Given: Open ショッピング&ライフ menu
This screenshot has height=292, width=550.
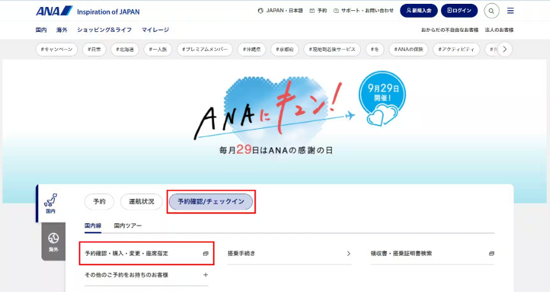Looking at the screenshot, I should coord(105,30).
